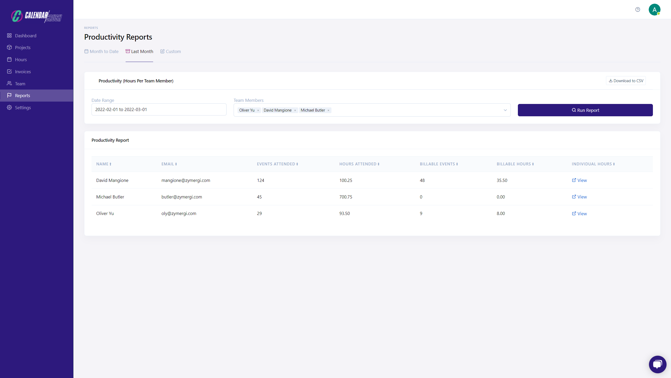Image resolution: width=671 pixels, height=378 pixels.
Task: Remove David Mangione tag from filter
Action: pyautogui.click(x=295, y=111)
